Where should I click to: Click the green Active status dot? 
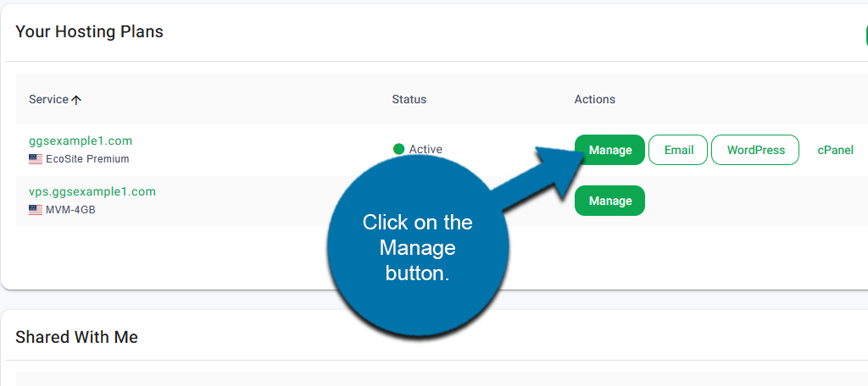398,150
